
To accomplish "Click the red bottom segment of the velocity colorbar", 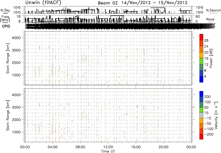I will pyautogui.click(x=201, y=137).
